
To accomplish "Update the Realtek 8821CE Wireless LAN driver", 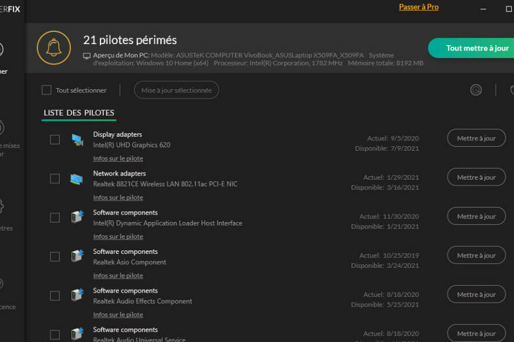I will tap(476, 177).
